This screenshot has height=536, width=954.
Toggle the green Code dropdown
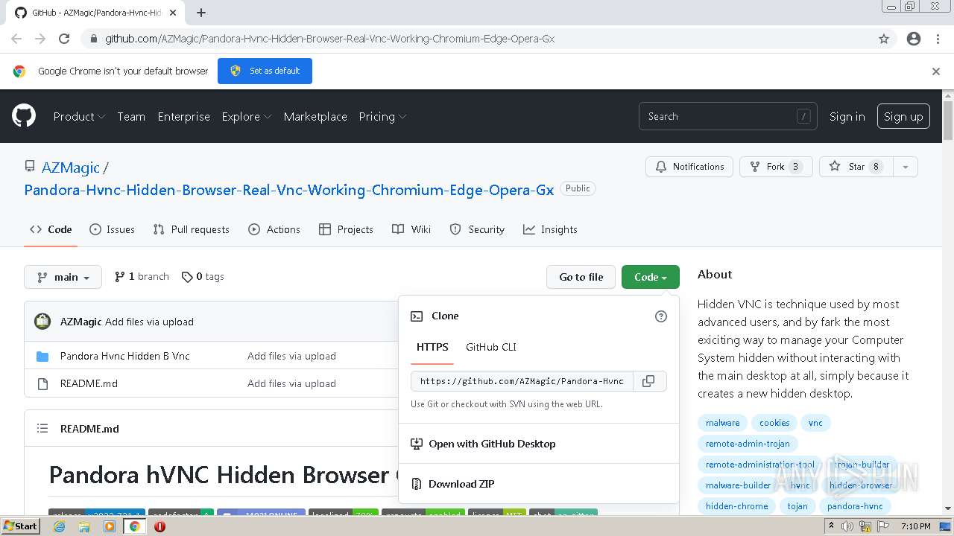pos(651,277)
